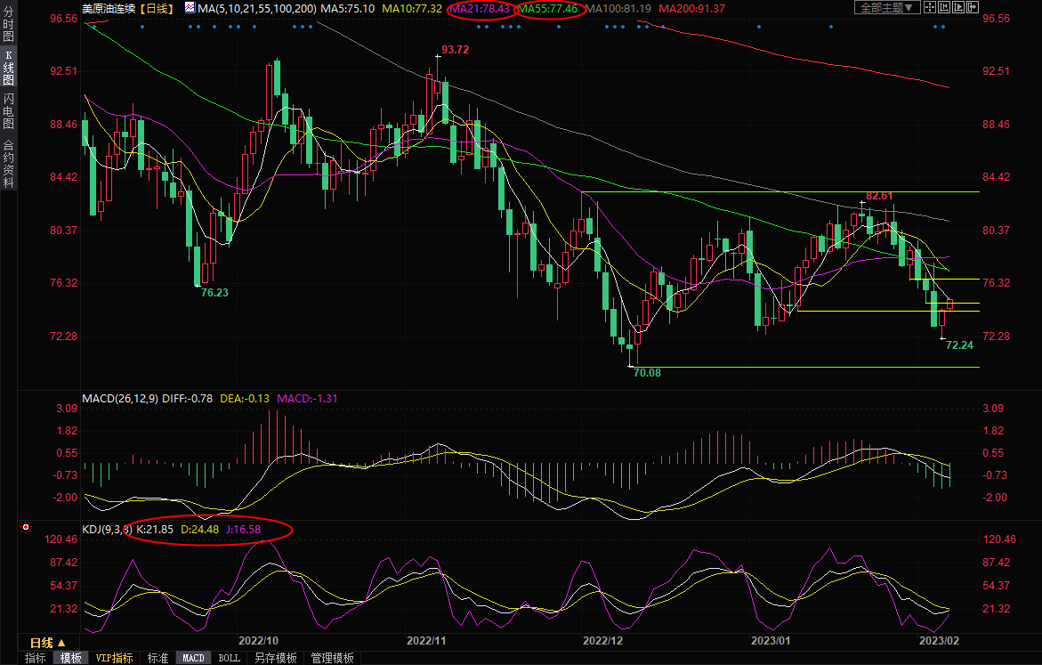Image resolution: width=1042 pixels, height=665 pixels.
Task: Click the 另存模板 button
Action: 275,658
